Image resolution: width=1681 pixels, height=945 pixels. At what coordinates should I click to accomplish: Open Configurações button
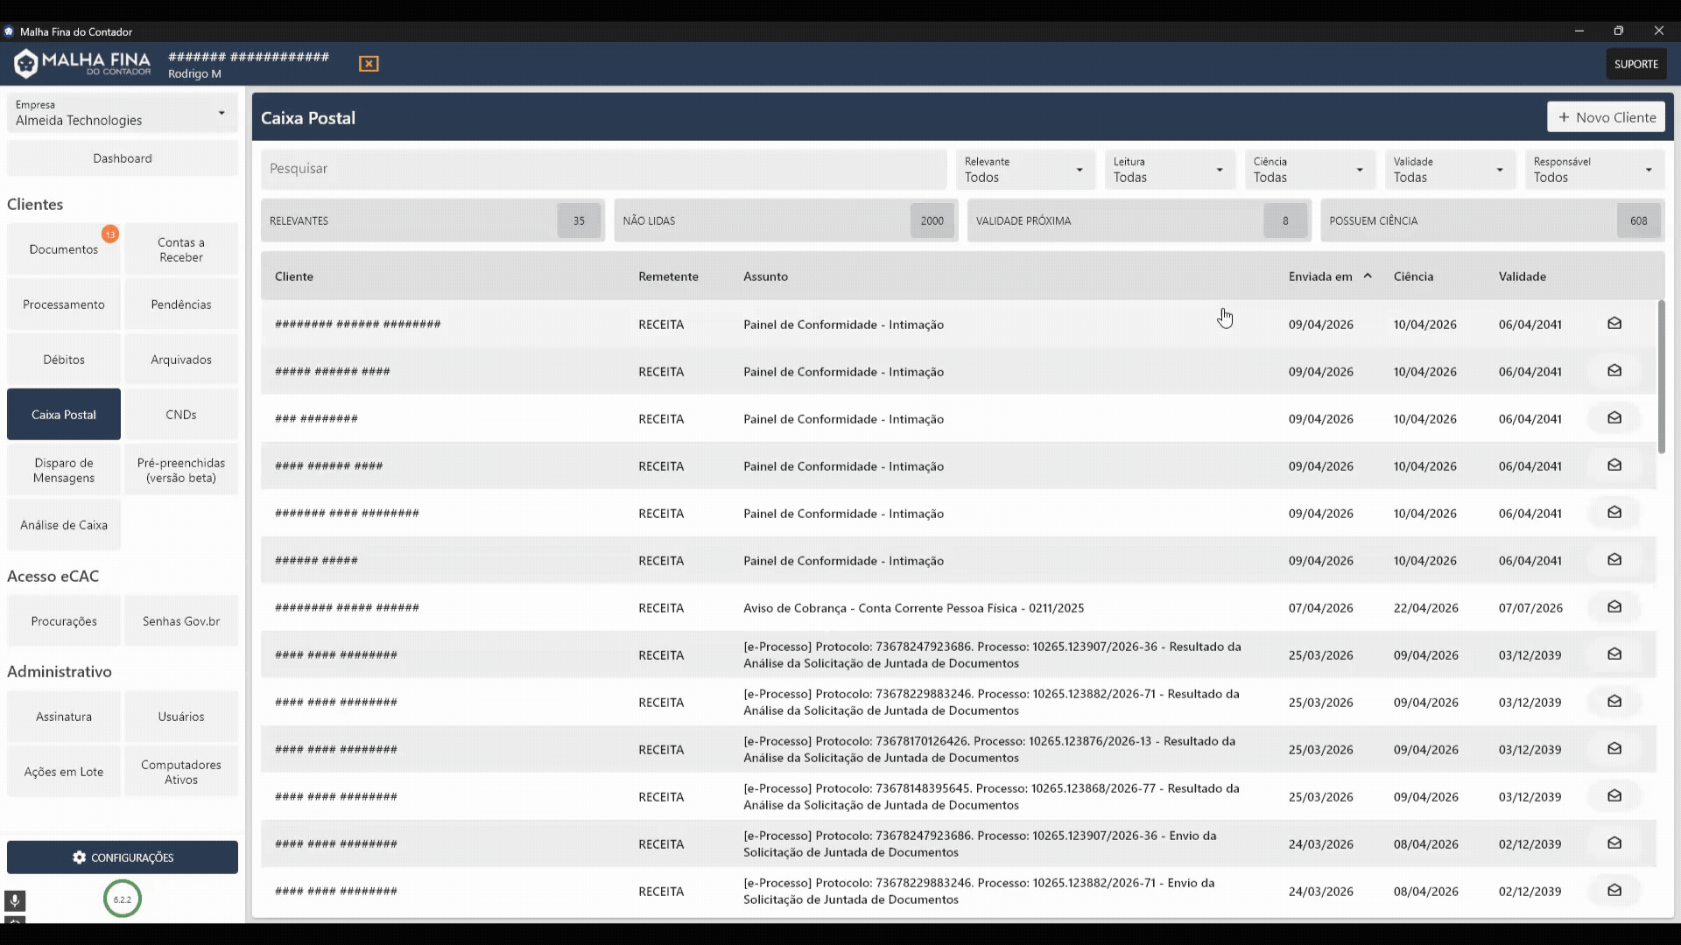(x=123, y=857)
